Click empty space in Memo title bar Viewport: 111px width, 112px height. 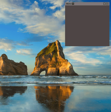click(x=88, y=4)
